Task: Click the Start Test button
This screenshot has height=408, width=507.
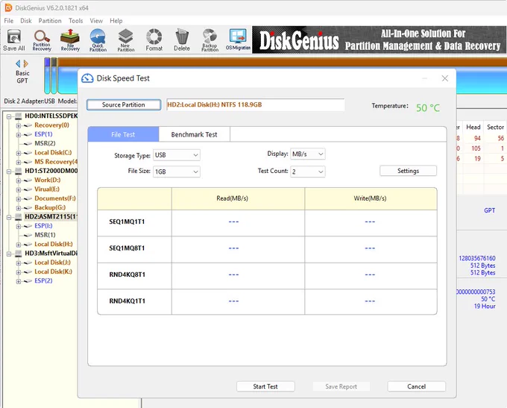Action: pos(265,386)
